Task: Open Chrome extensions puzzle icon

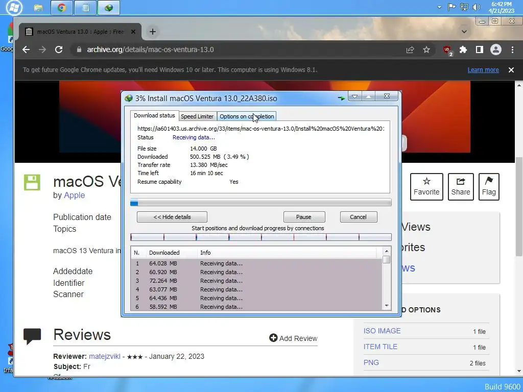Action: click(463, 50)
